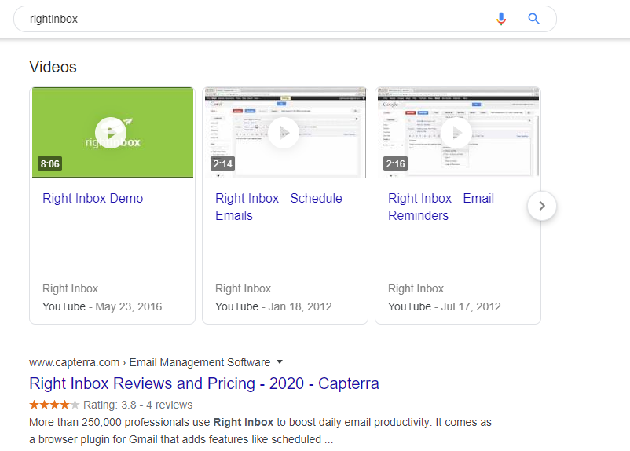Play the Right Inbox Demo video

click(111, 133)
